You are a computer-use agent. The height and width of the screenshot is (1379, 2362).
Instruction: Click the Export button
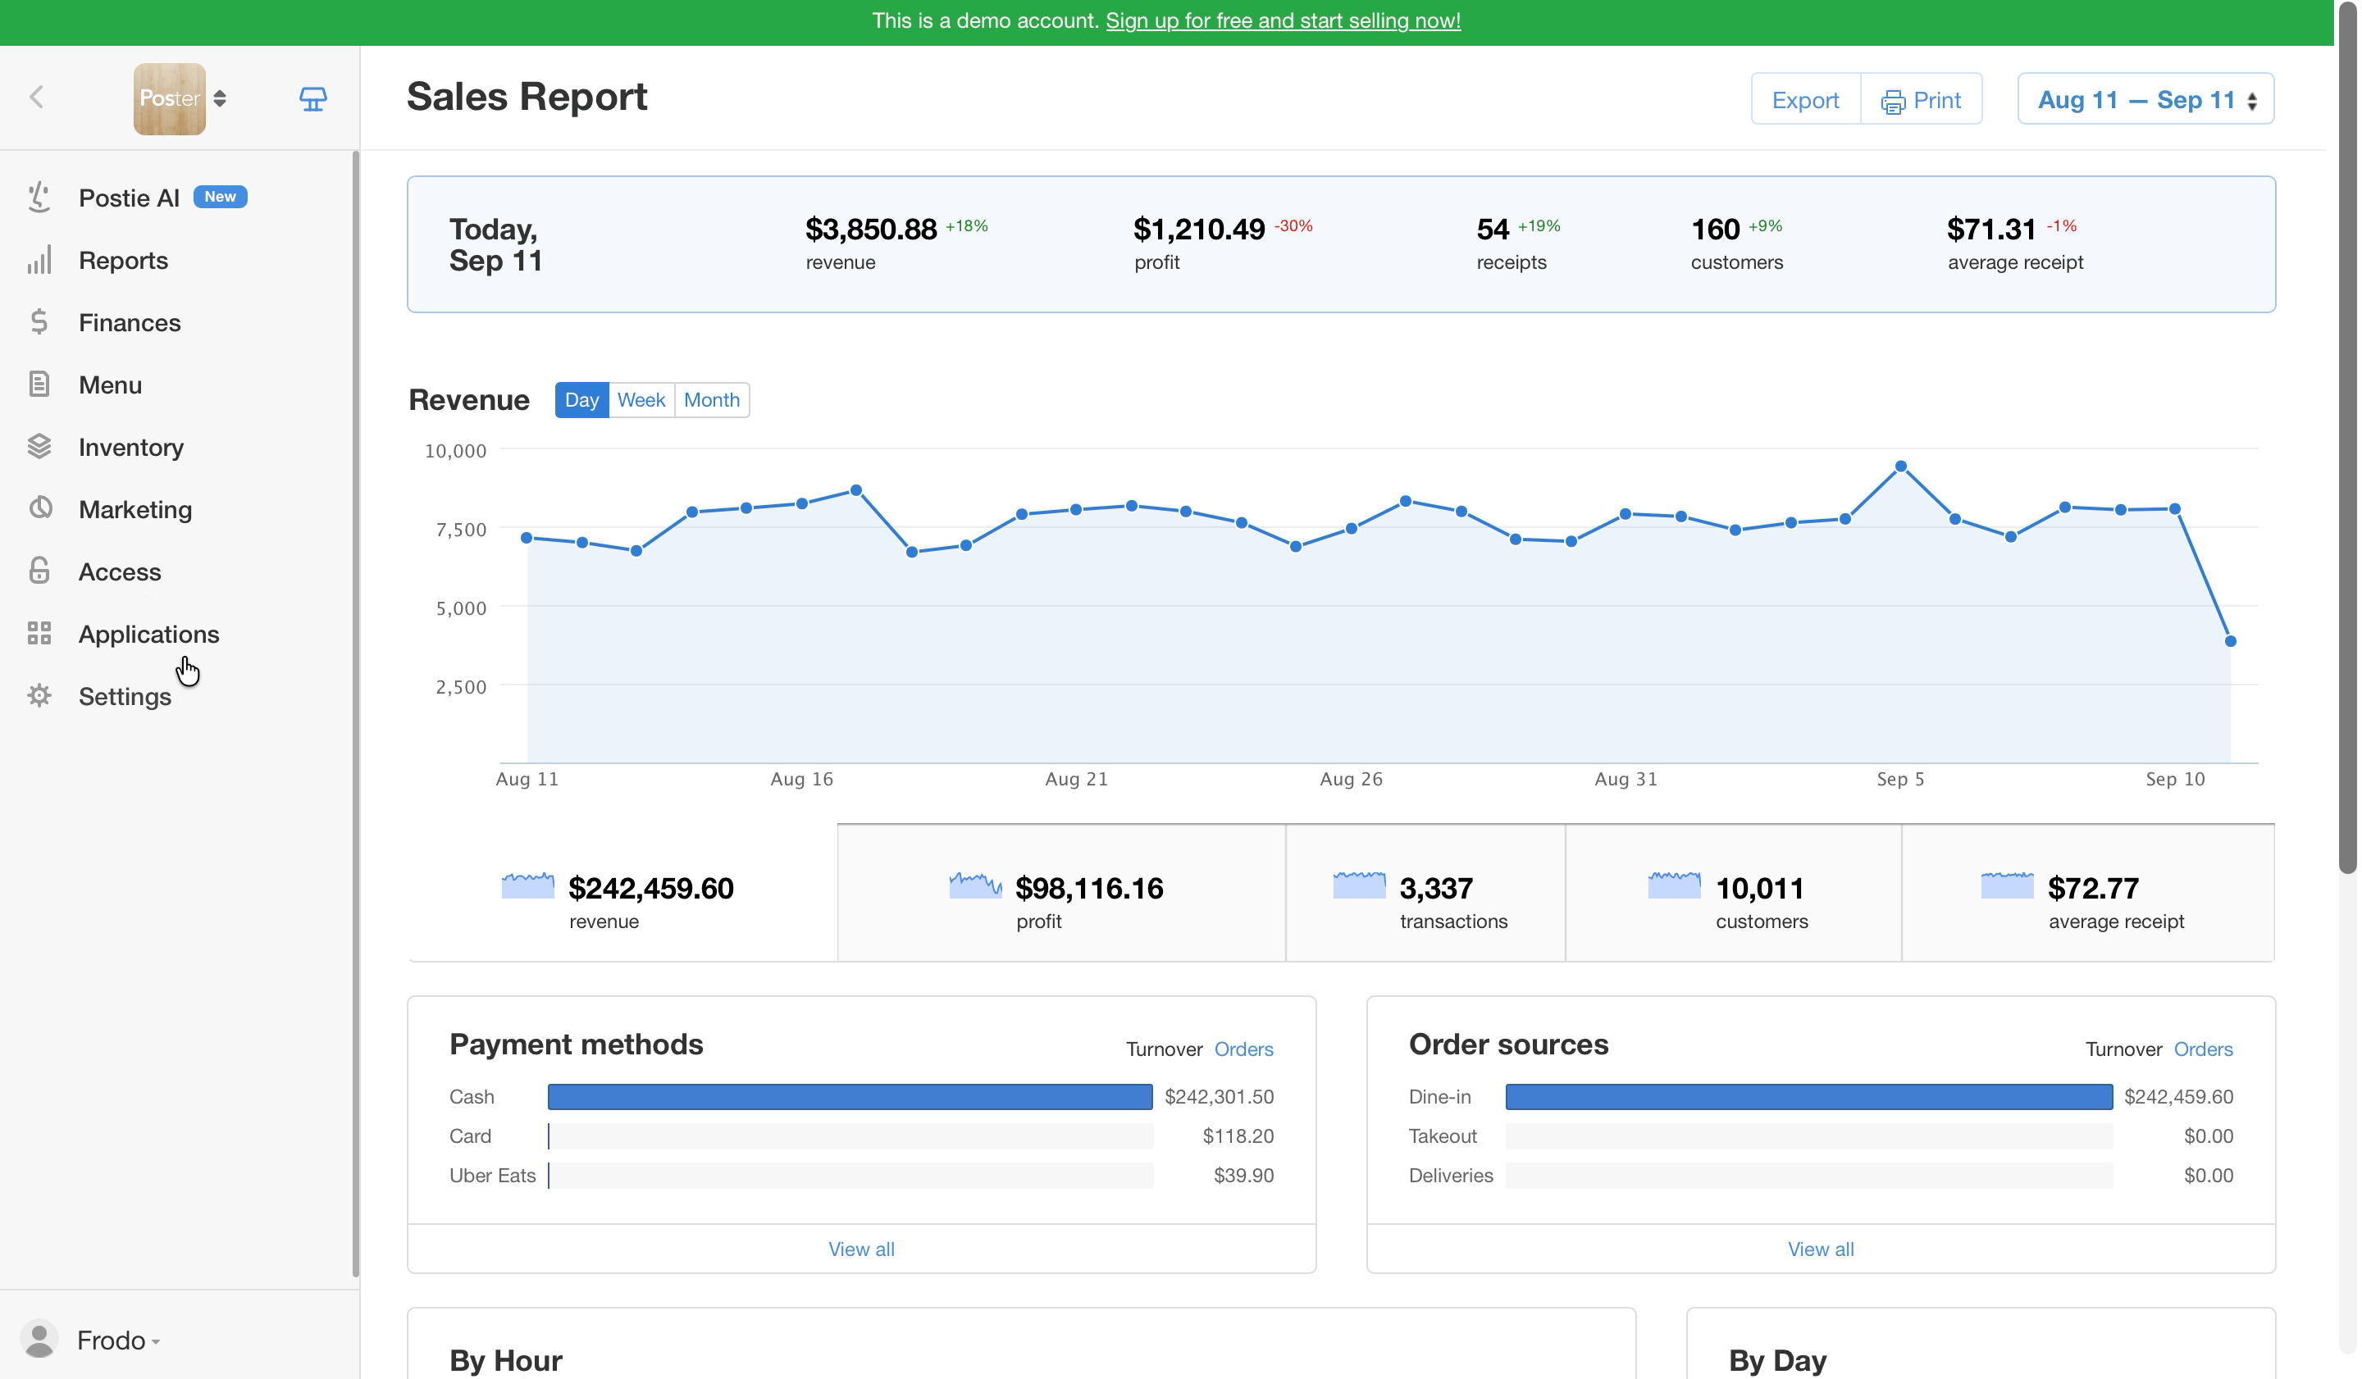1804,99
